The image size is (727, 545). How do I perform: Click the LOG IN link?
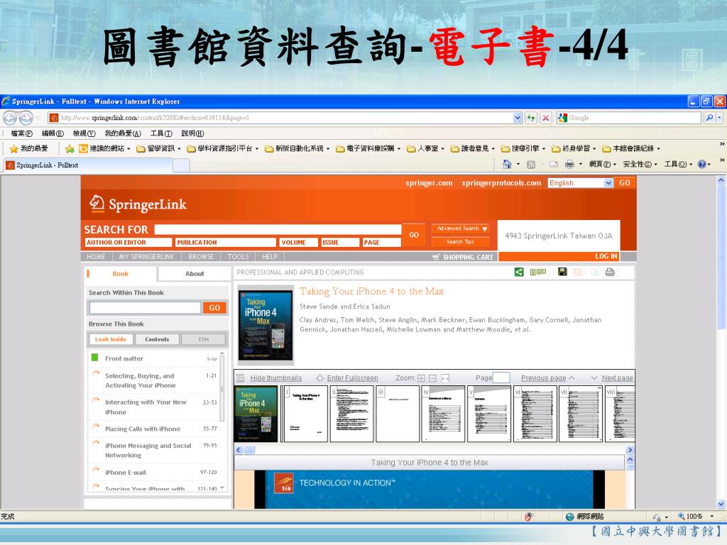tap(606, 256)
